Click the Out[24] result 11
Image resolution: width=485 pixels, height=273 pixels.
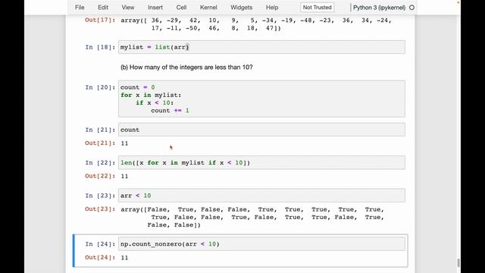click(x=124, y=258)
